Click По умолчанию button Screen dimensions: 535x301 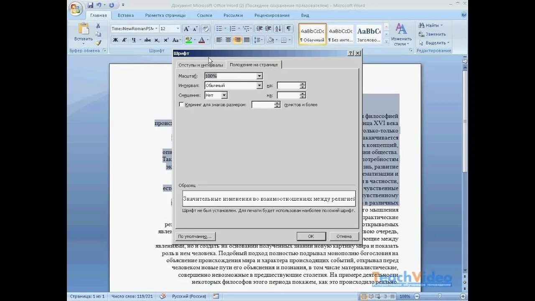[195, 236]
